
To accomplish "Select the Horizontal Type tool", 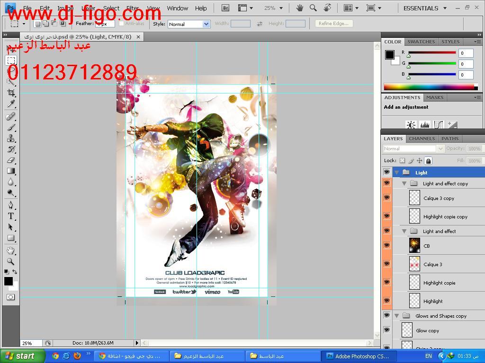I will pos(11,216).
